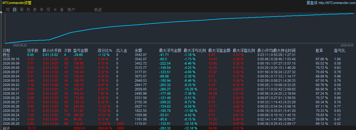Viewport: 356px width, 130px height.
Task: Select the 2026.08.21 row date
Action: pyautogui.click(x=11, y=119)
